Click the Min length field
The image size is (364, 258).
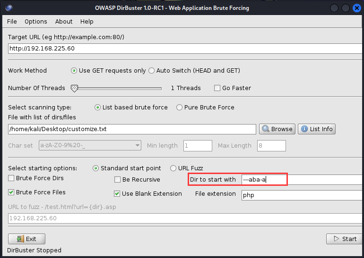(198, 146)
